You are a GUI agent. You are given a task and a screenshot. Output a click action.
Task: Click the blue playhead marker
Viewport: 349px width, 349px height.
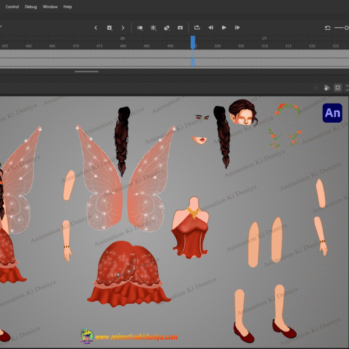(193, 42)
